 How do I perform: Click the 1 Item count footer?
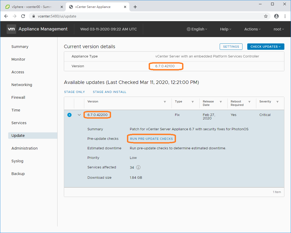[277, 192]
